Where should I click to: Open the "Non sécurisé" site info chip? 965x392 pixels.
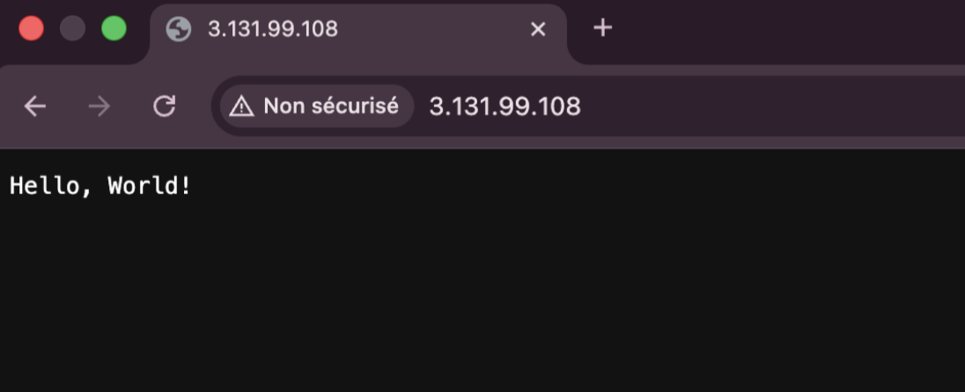[330, 106]
